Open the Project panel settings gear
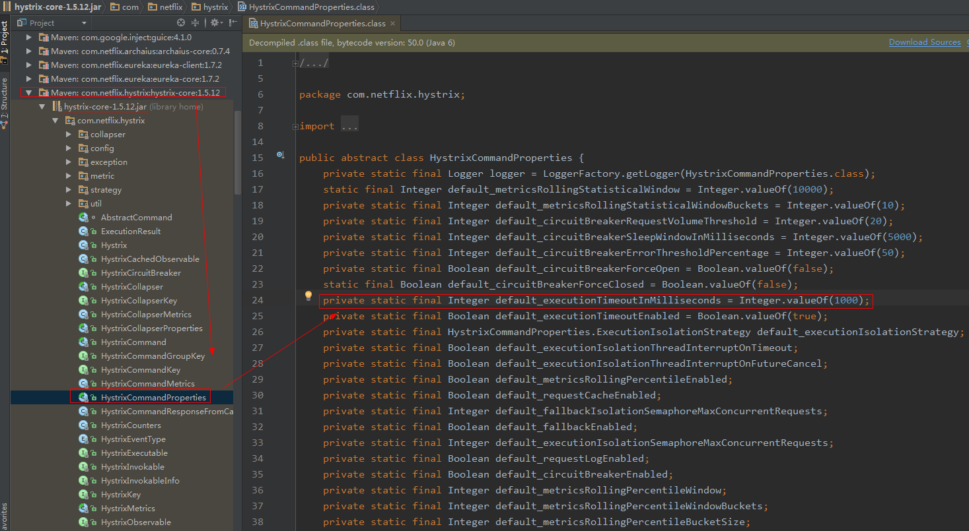The height and width of the screenshot is (531, 969). 215,22
